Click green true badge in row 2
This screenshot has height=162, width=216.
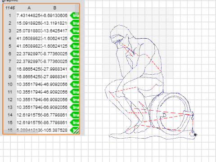[74, 23]
